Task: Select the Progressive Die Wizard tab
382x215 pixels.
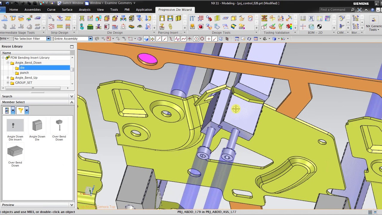Action: click(175, 10)
